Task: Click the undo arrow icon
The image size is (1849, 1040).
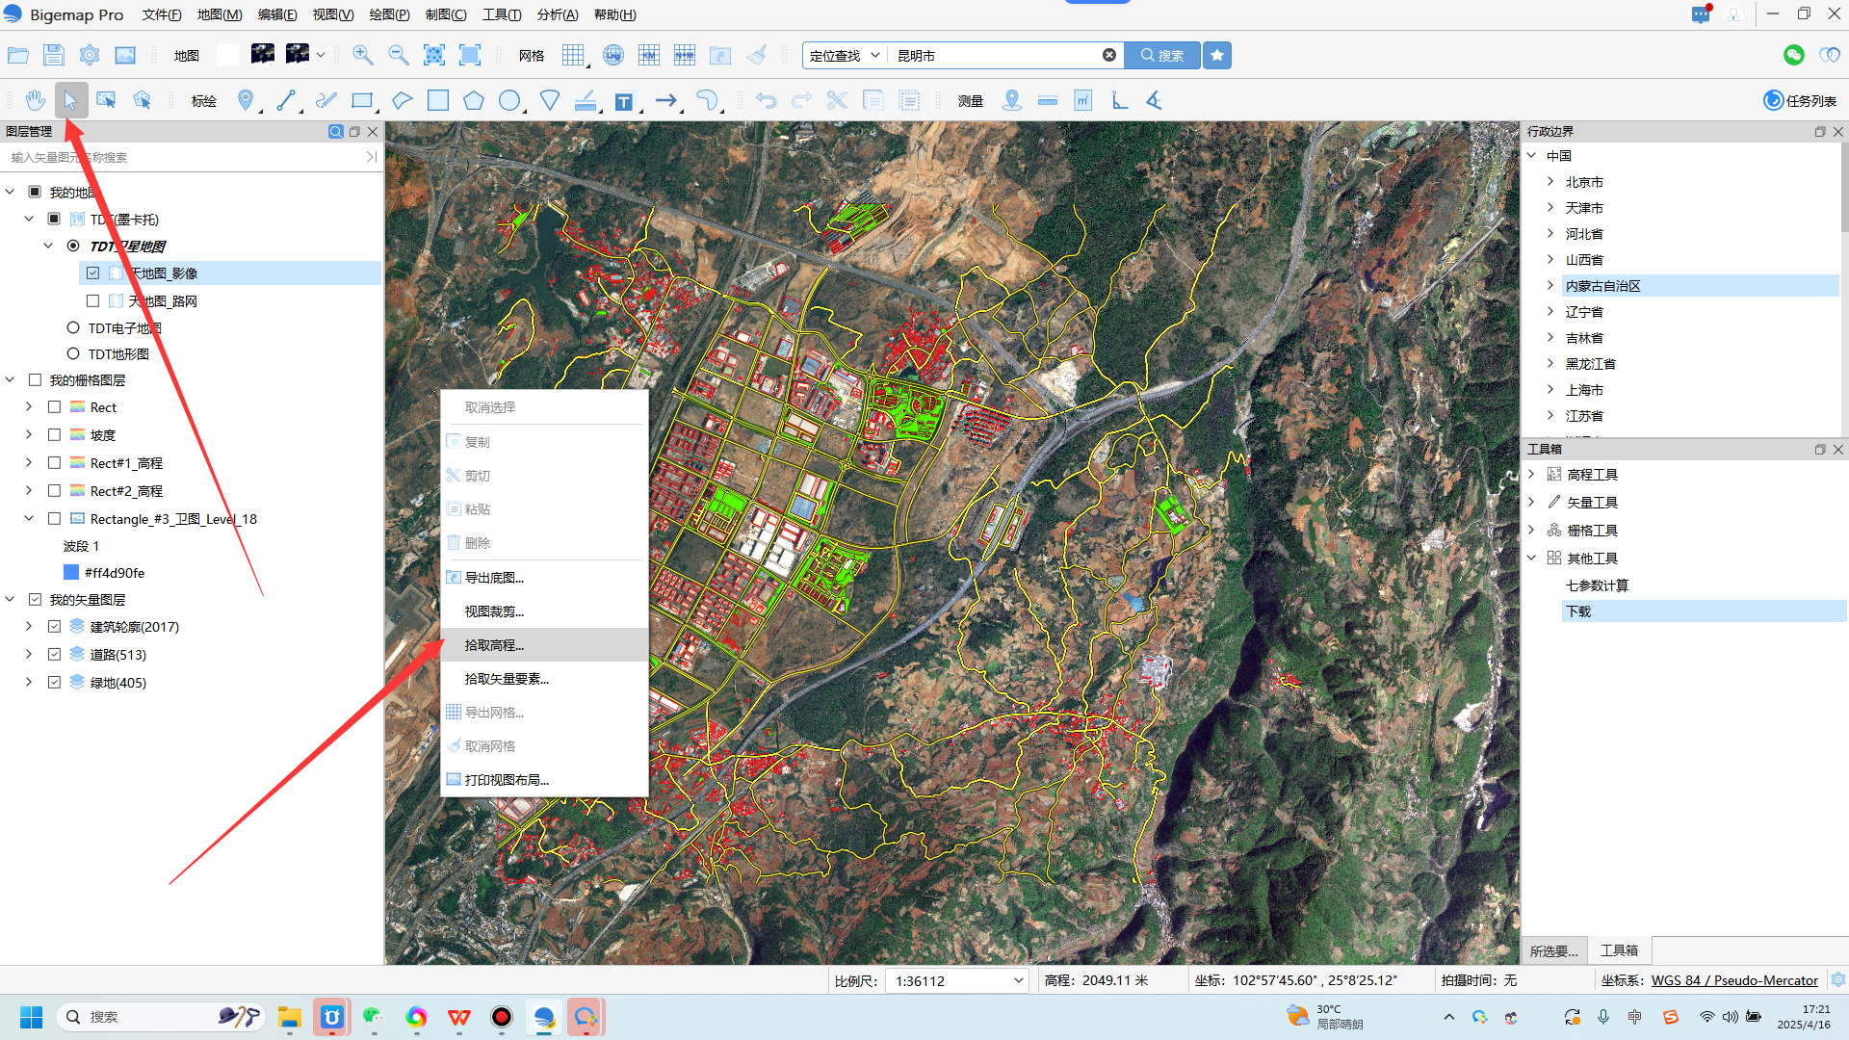Action: click(x=766, y=100)
